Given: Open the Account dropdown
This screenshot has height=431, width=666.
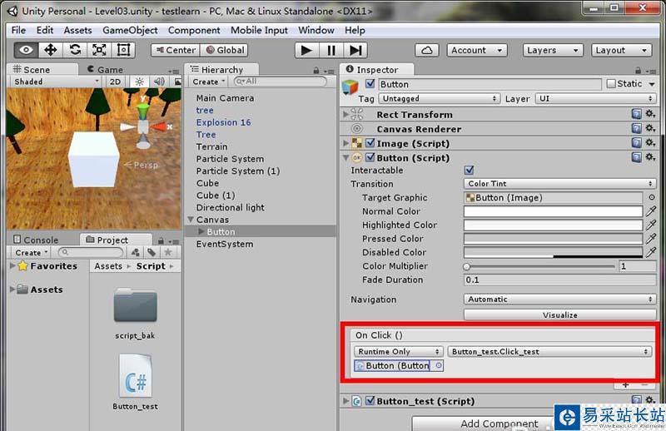Looking at the screenshot, I should [x=476, y=50].
